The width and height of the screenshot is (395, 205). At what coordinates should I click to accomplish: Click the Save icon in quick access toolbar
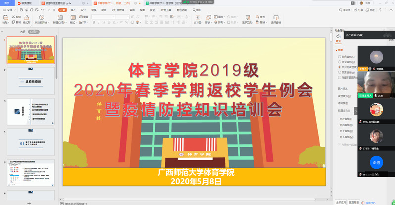pos(21,10)
